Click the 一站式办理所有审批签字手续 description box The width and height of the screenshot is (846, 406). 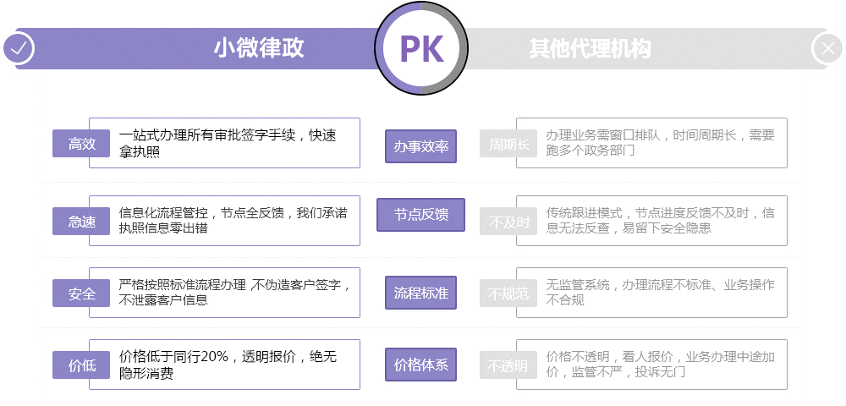pyautogui.click(x=224, y=143)
